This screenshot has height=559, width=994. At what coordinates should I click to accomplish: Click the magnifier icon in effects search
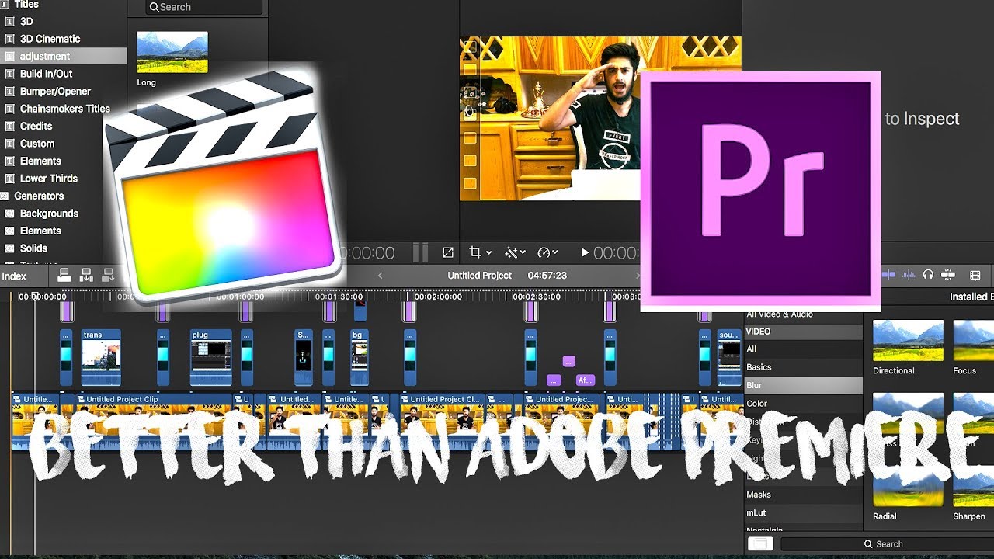coord(868,544)
